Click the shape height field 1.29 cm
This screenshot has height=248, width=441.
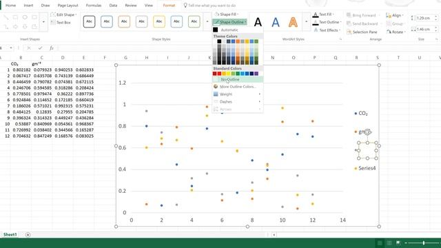point(424,18)
